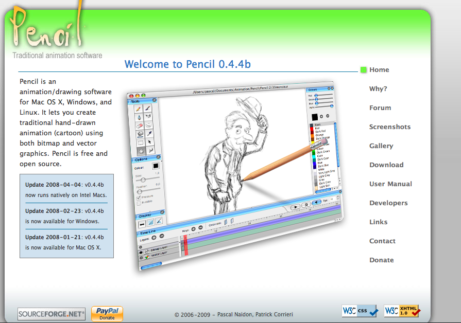This screenshot has width=461, height=323.
Task: Collapse the Tools panel header button
Action: pos(154,100)
